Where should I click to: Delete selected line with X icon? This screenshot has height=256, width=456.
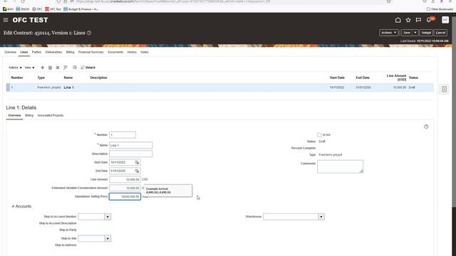[x=58, y=68]
